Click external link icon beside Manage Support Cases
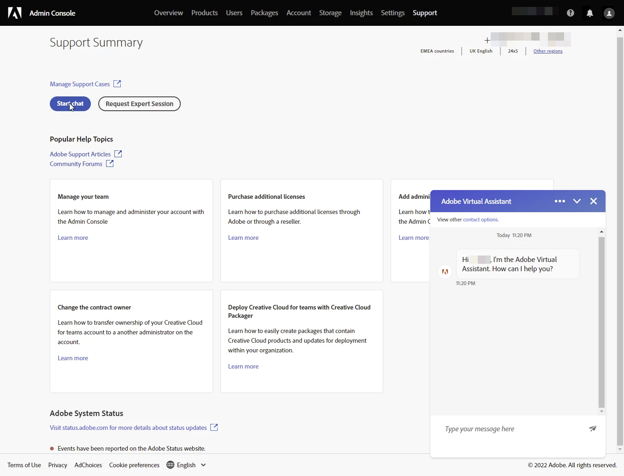The width and height of the screenshot is (624, 476). [x=117, y=83]
